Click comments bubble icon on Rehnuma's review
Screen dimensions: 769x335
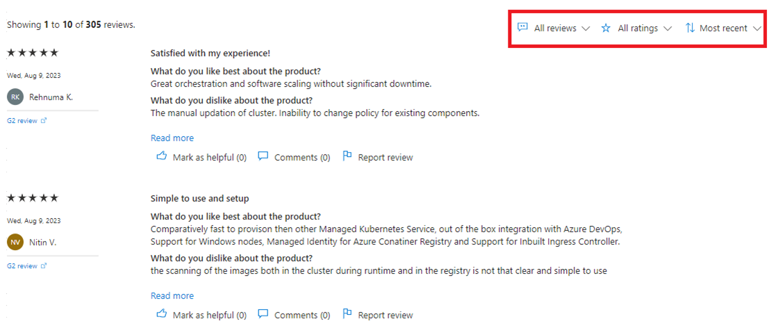[x=263, y=156]
